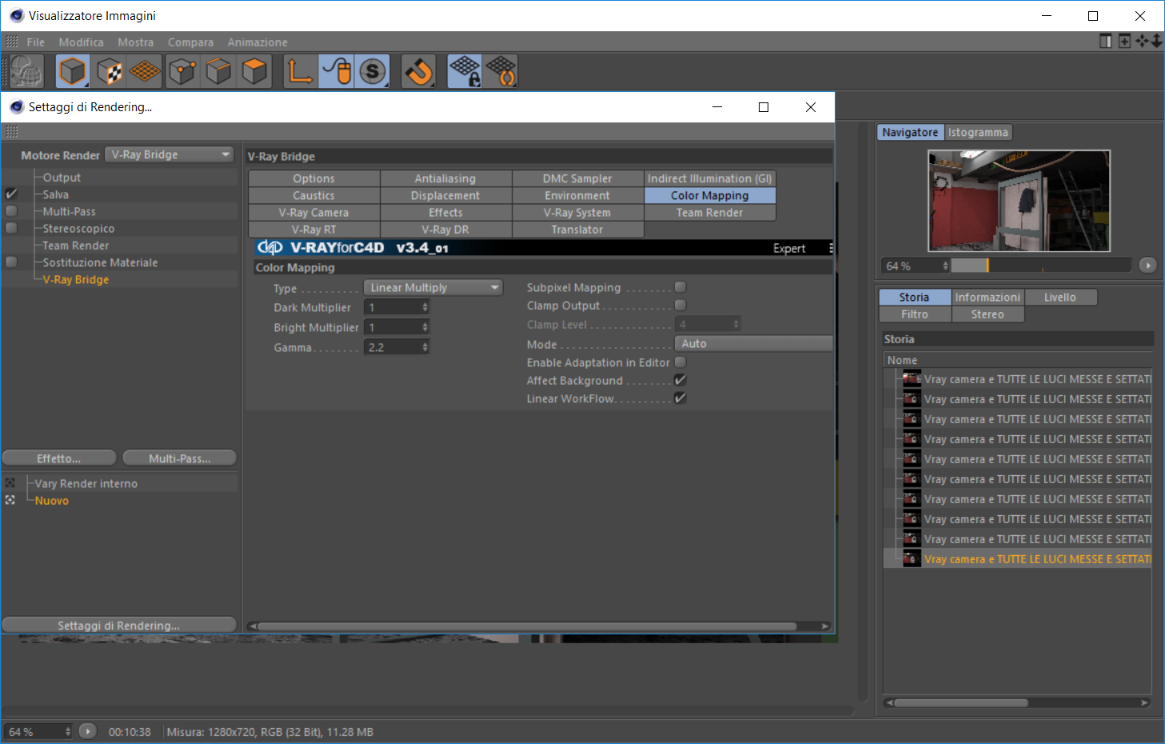Screen dimensions: 1165x744
Task: Toggle the Locked Workplane grid icon
Action: 465,72
